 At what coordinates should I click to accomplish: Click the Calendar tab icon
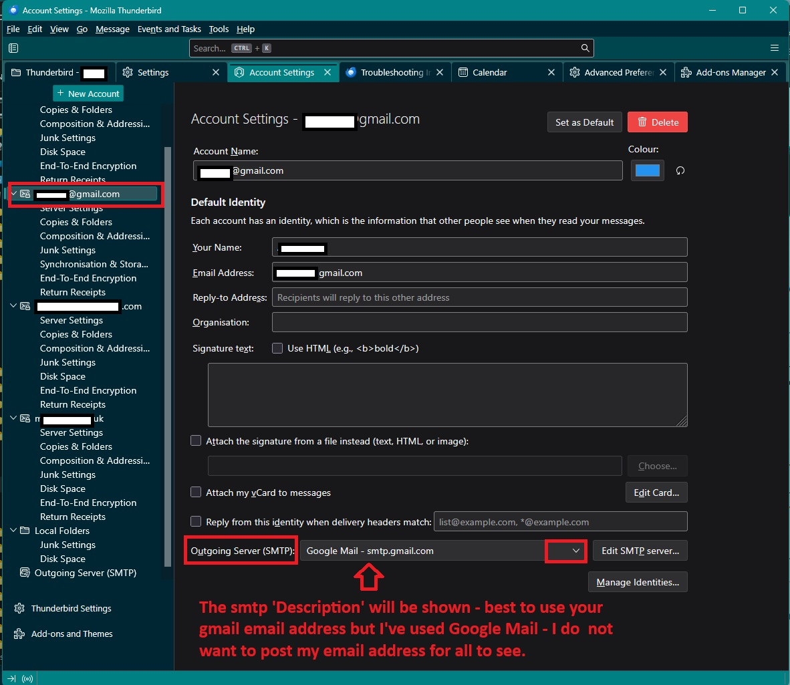tap(463, 72)
